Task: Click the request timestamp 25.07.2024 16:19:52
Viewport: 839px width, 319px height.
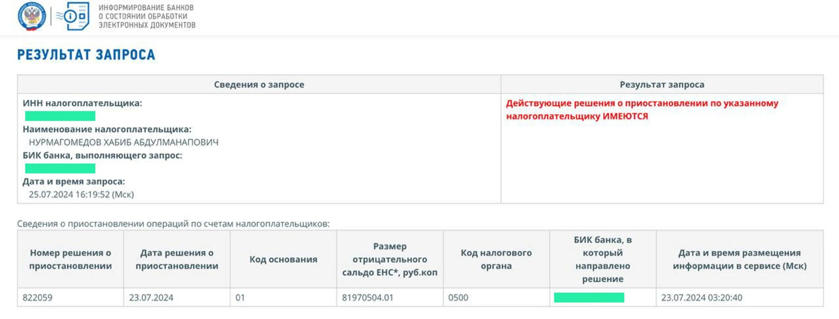Action: [81, 194]
